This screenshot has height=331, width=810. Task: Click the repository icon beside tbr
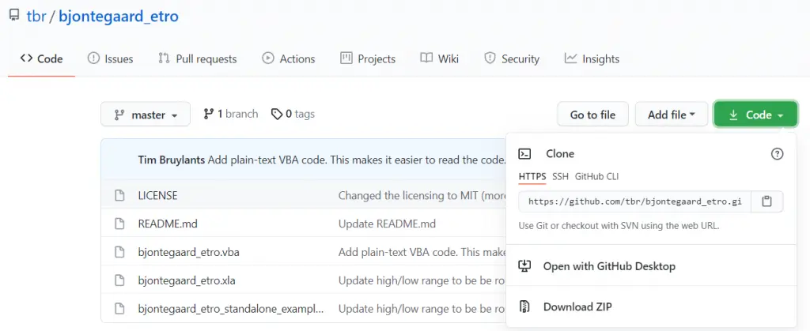14,15
